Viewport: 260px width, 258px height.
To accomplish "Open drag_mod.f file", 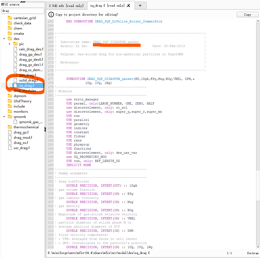I will click(23, 138).
